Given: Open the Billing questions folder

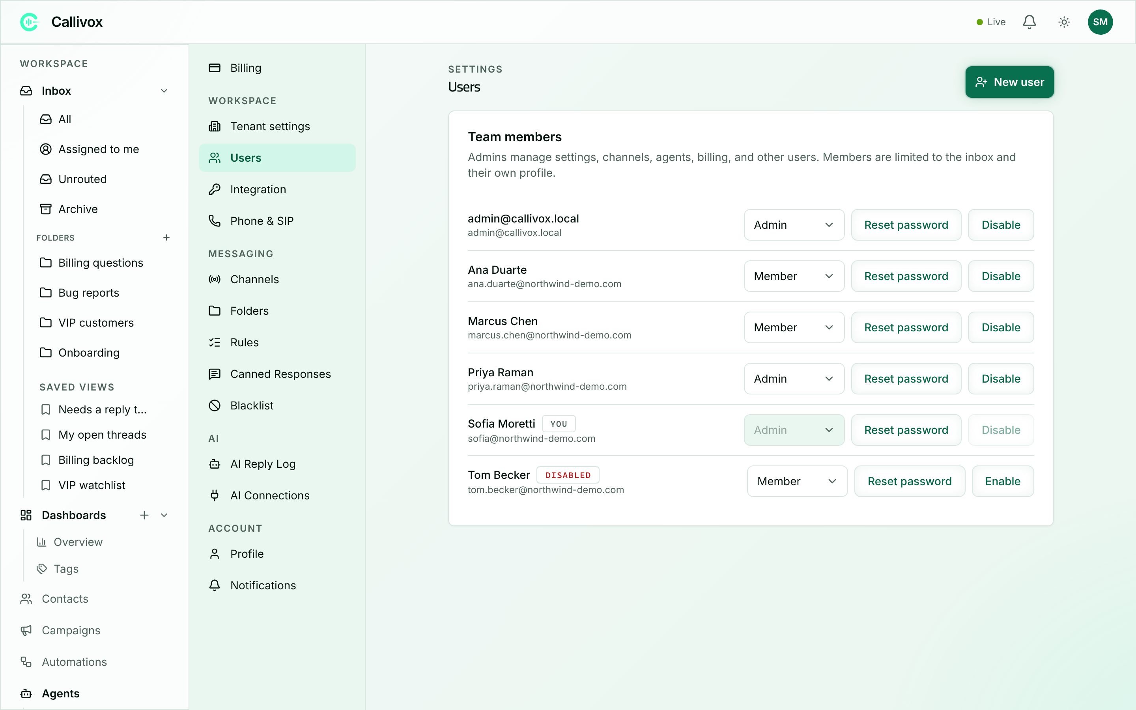Looking at the screenshot, I should click(101, 262).
